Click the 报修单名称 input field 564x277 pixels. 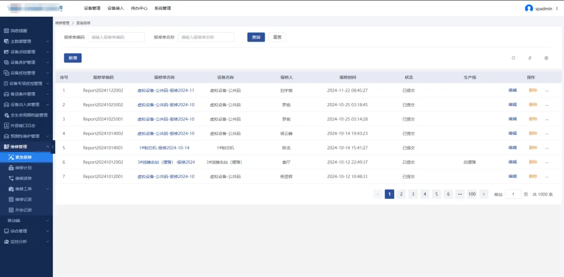point(206,37)
